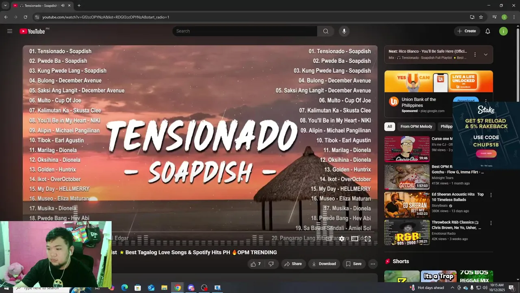Click the browser address bar URL
The height and width of the screenshot is (293, 520).
(x=106, y=17)
